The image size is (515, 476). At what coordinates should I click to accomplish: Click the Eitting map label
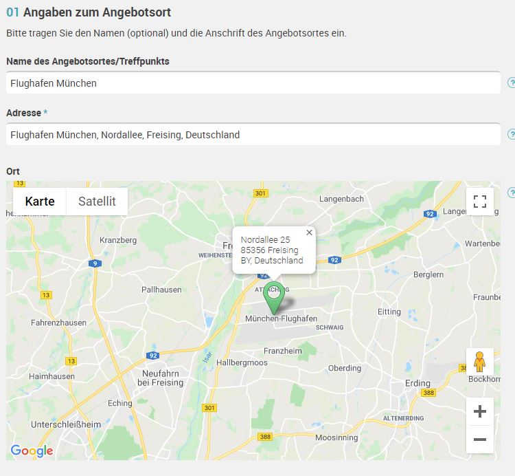click(389, 312)
